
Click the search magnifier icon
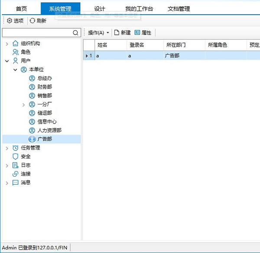click(x=75, y=32)
